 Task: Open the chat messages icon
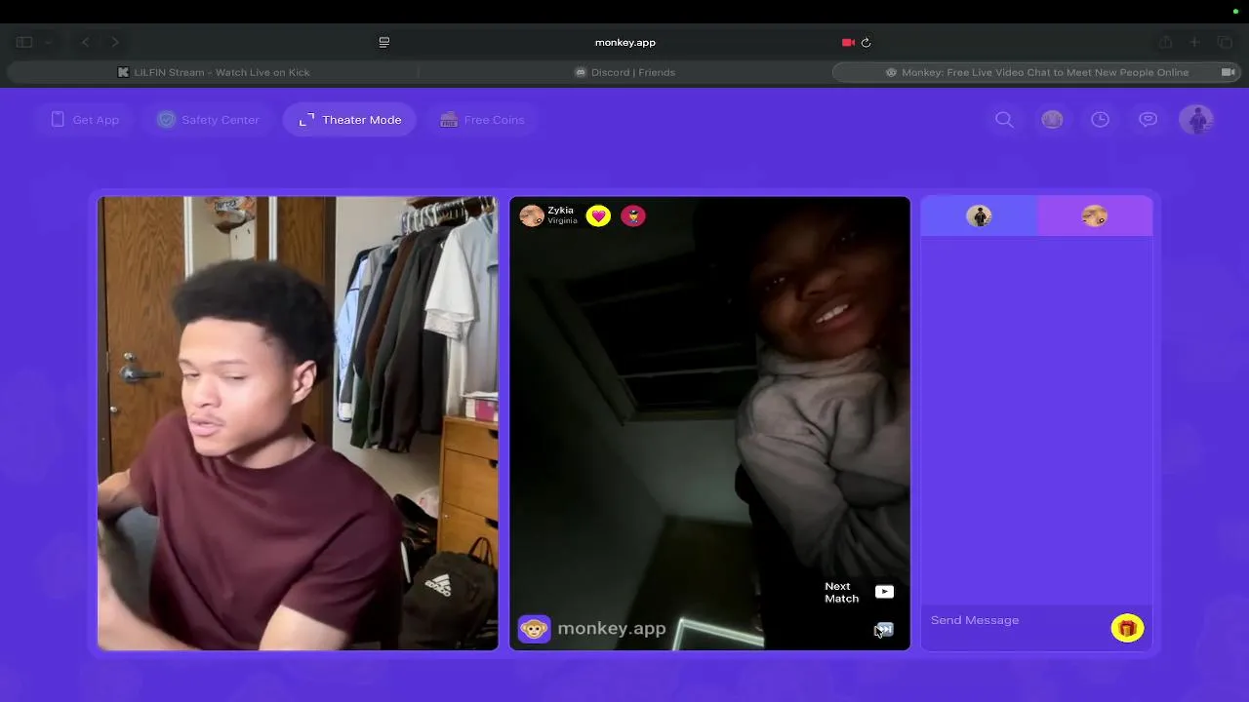[x=1148, y=120]
